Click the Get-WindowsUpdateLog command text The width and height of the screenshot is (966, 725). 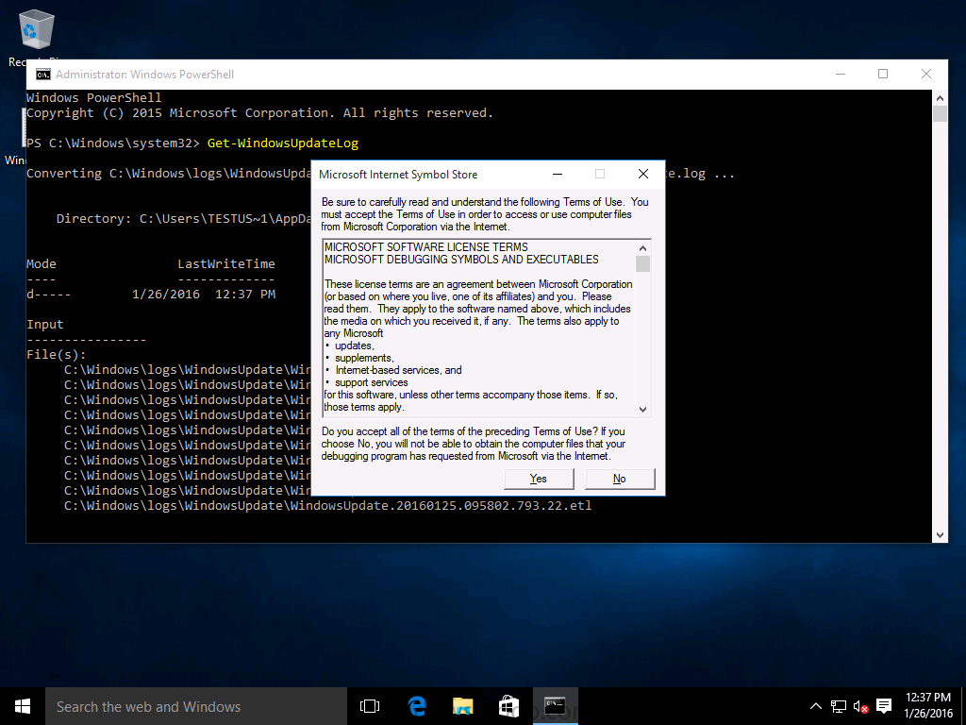(283, 143)
